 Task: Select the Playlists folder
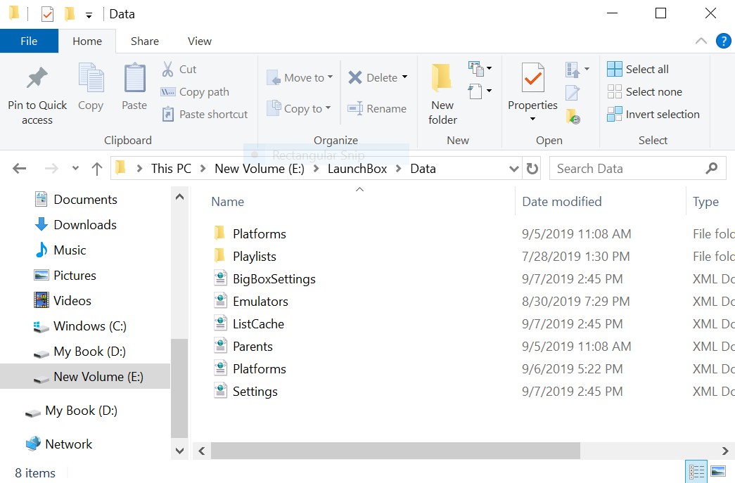245,256
